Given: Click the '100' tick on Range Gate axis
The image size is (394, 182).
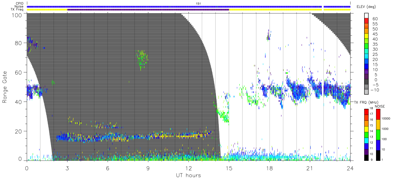Looking at the screenshot, I should click(17, 15).
